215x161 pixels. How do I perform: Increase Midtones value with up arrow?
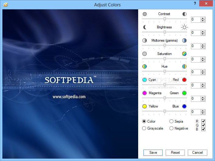pyautogui.click(x=203, y=45)
